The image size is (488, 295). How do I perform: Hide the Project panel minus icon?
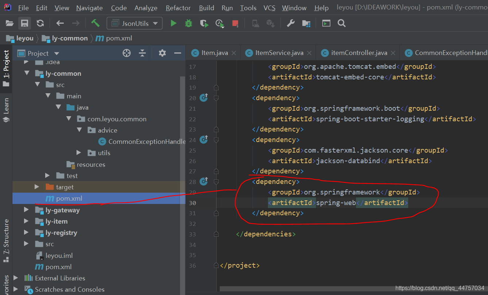pos(177,53)
